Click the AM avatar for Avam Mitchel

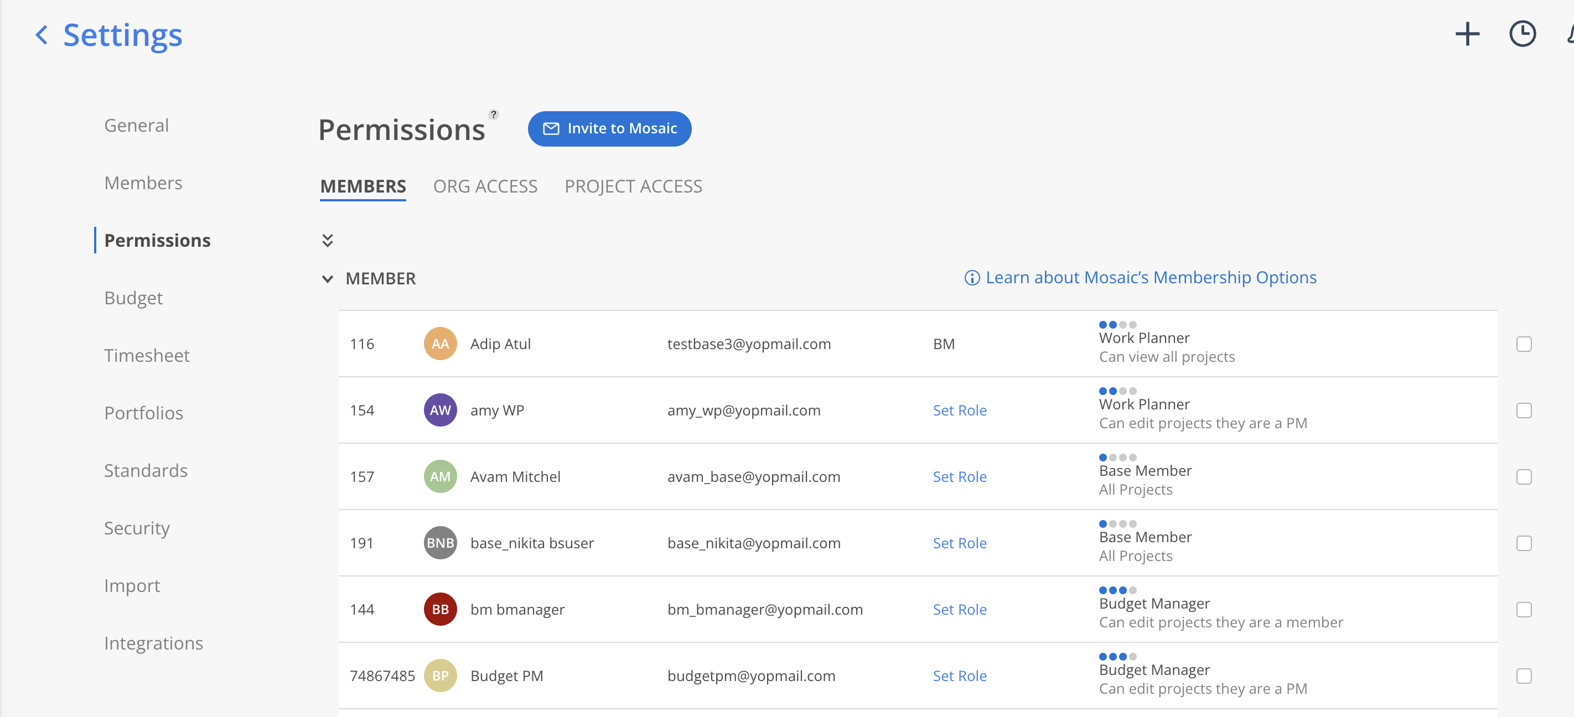coord(440,476)
